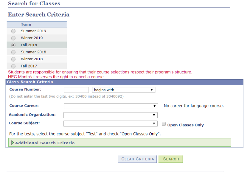Click the Class Search Criteria header bar
Screen dimensions: 250x172
click(x=124, y=82)
